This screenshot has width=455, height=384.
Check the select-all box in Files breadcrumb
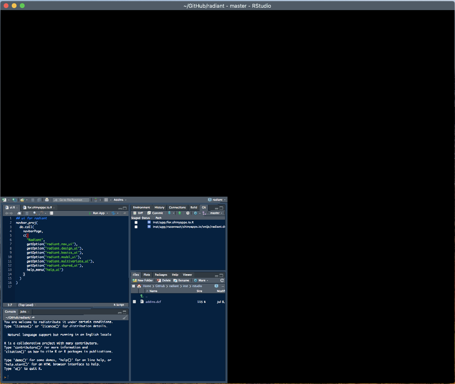point(133,286)
